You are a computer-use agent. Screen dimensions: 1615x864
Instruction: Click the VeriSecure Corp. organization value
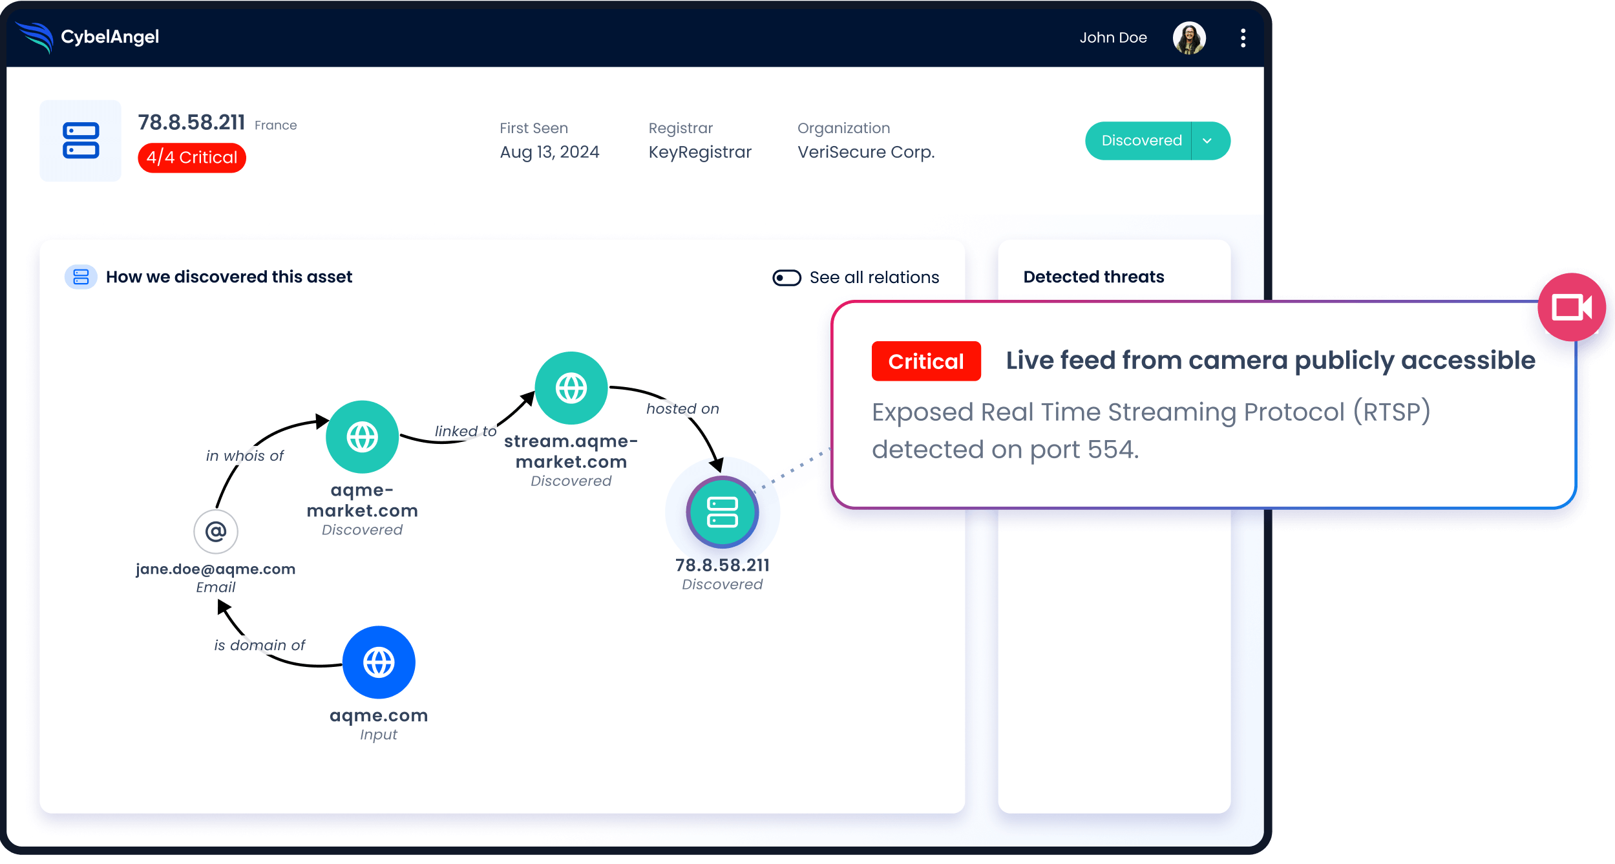(x=866, y=153)
